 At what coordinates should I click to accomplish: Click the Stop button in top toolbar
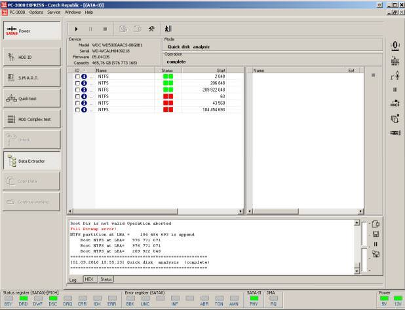pyautogui.click(x=105, y=29)
